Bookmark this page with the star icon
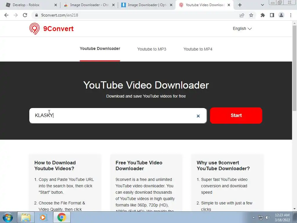Screen dimensions: 297x223 tap(251, 15)
